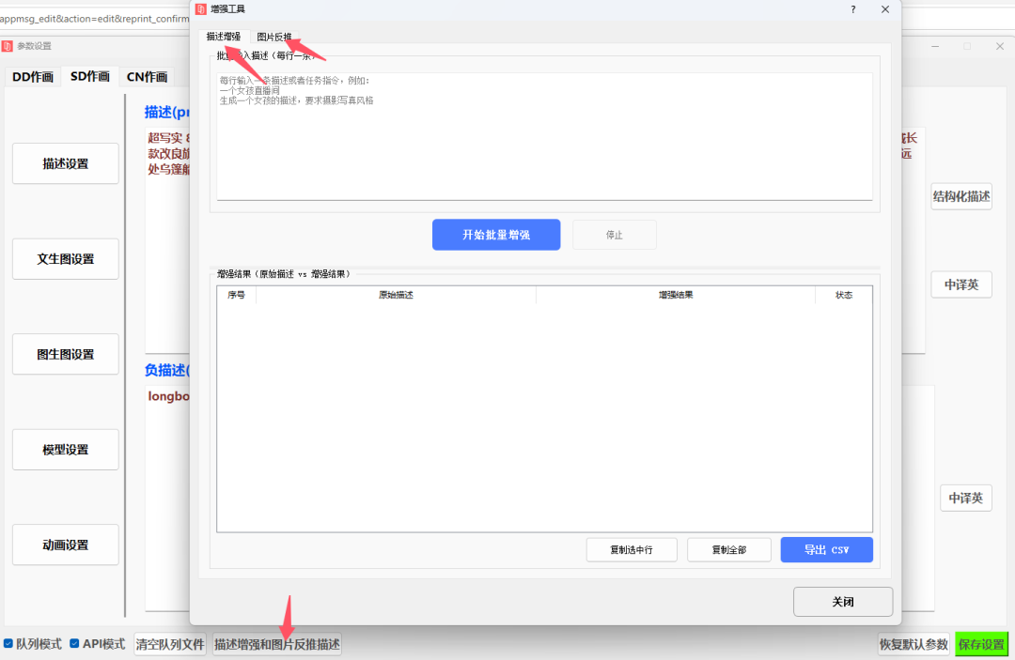This screenshot has width=1015, height=660.
Task: Open 图生图设置 in the settings sidebar
Action: point(66,354)
